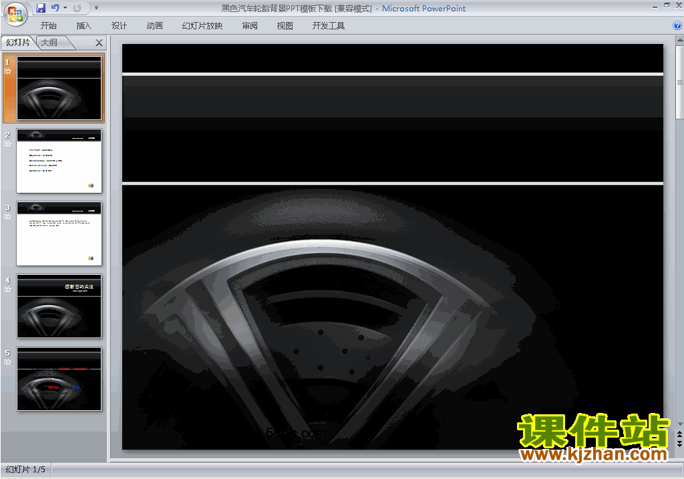The image size is (684, 479).
Task: Click the main slide editing canvas
Action: 393,246
